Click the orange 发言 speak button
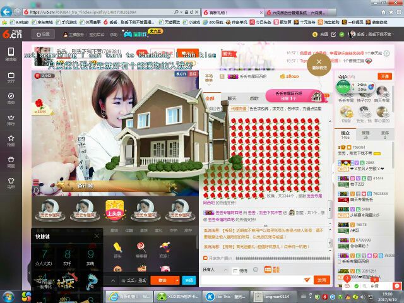The height and width of the screenshot is (303, 404). click(322, 280)
